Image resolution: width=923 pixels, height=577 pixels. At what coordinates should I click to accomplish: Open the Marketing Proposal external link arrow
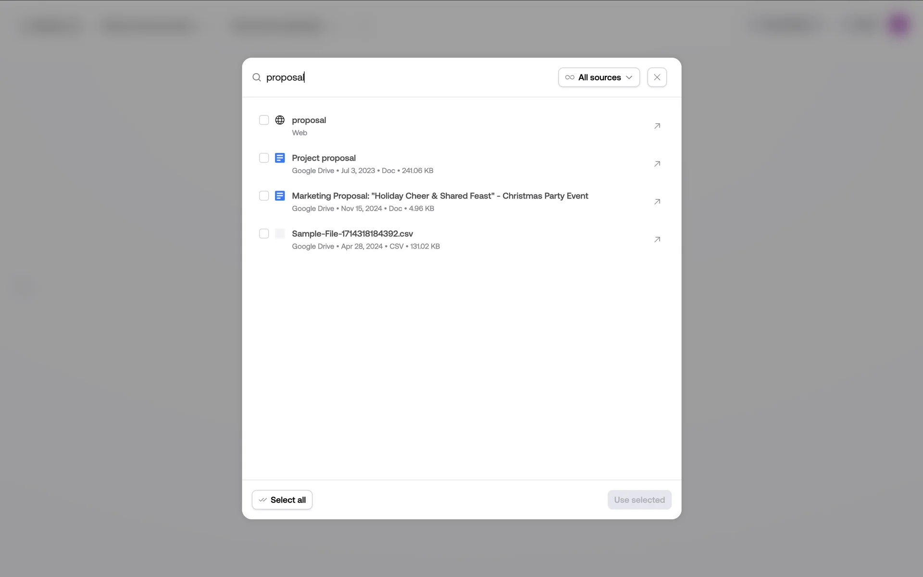coord(657,201)
